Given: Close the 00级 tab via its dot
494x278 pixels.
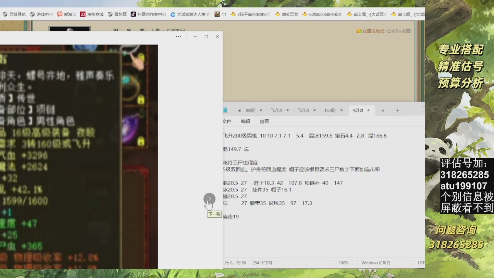Looking at the screenshot, I should click(261, 110).
